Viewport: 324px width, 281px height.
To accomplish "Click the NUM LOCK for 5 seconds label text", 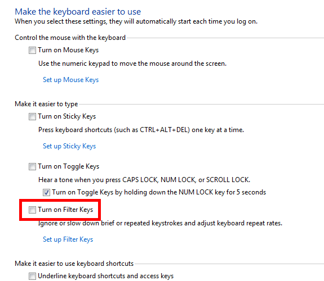I will (159, 192).
